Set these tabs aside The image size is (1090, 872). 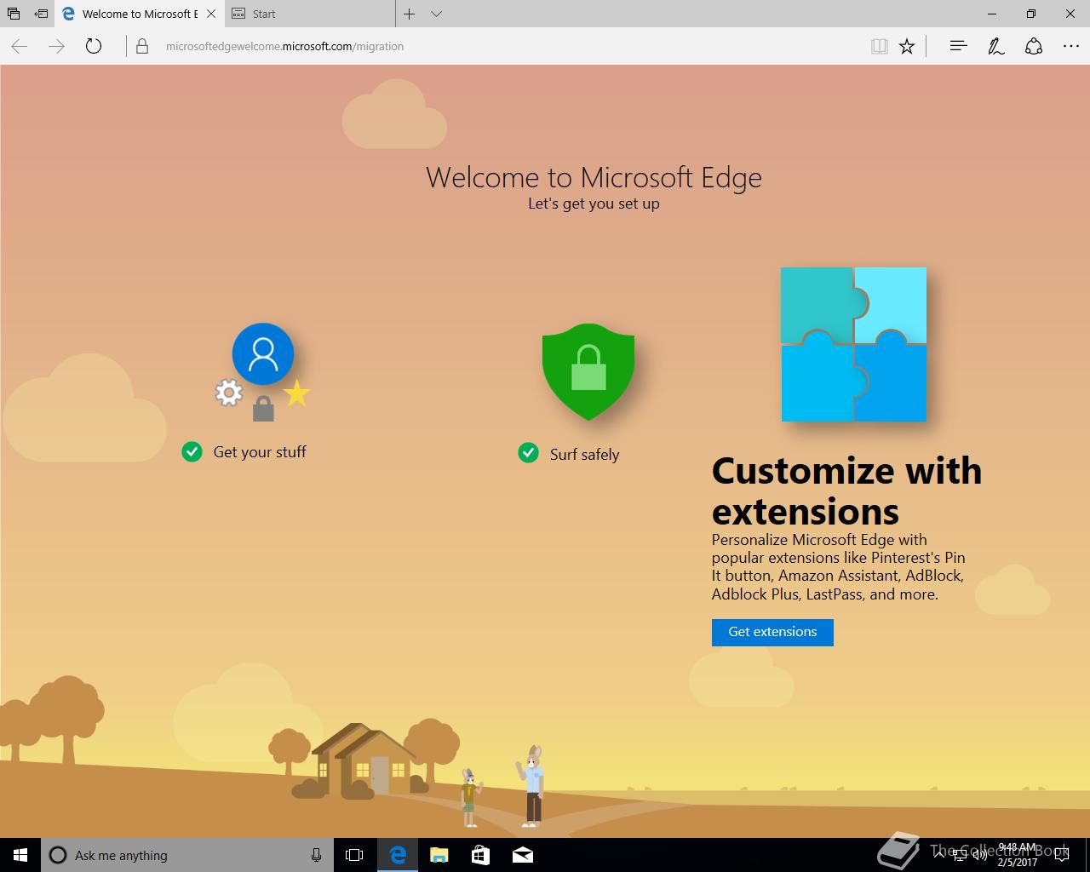[x=41, y=14]
